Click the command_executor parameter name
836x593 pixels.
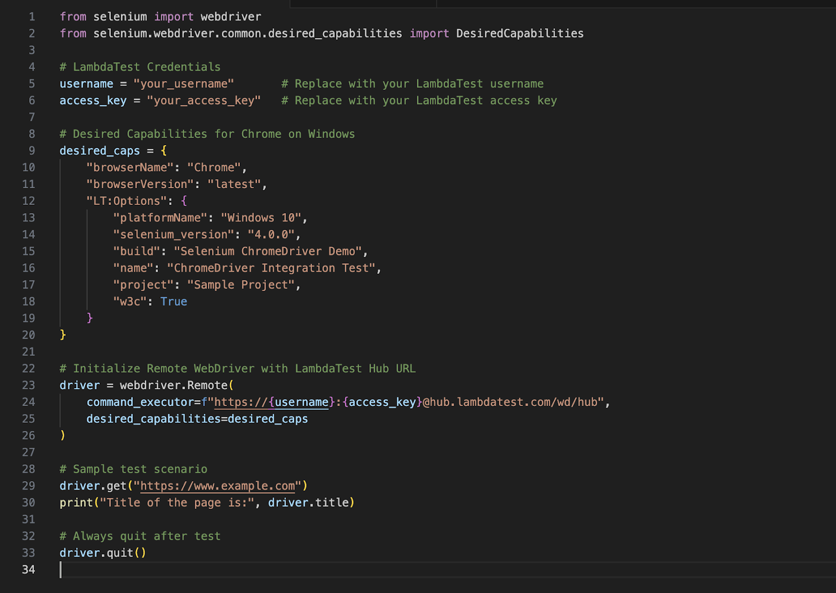[140, 402]
